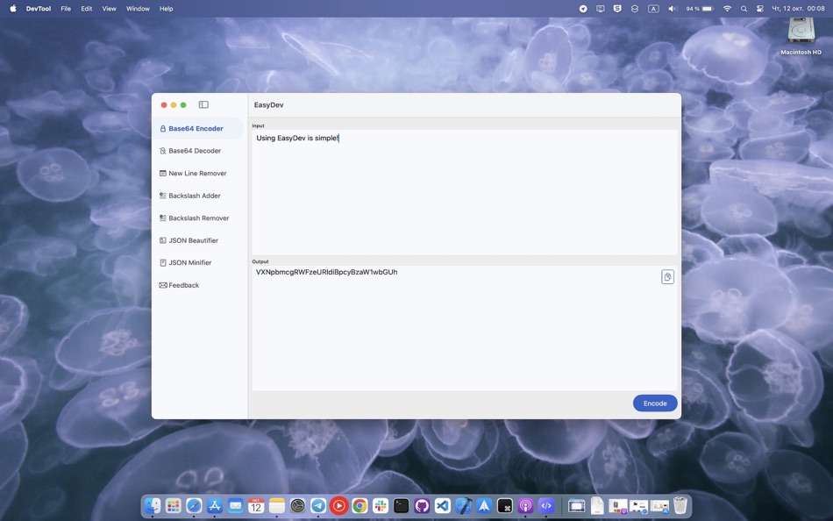Open Notes from the dock
This screenshot has height=521, width=833.
pyautogui.click(x=277, y=505)
